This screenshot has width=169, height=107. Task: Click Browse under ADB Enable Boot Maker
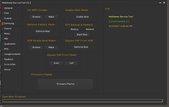click(x=36, y=47)
